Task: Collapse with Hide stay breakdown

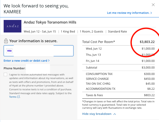Action: [x=99, y=114]
